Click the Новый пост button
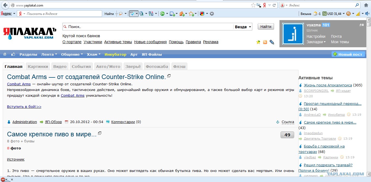This screenshot has width=371, height=182. [x=348, y=54]
